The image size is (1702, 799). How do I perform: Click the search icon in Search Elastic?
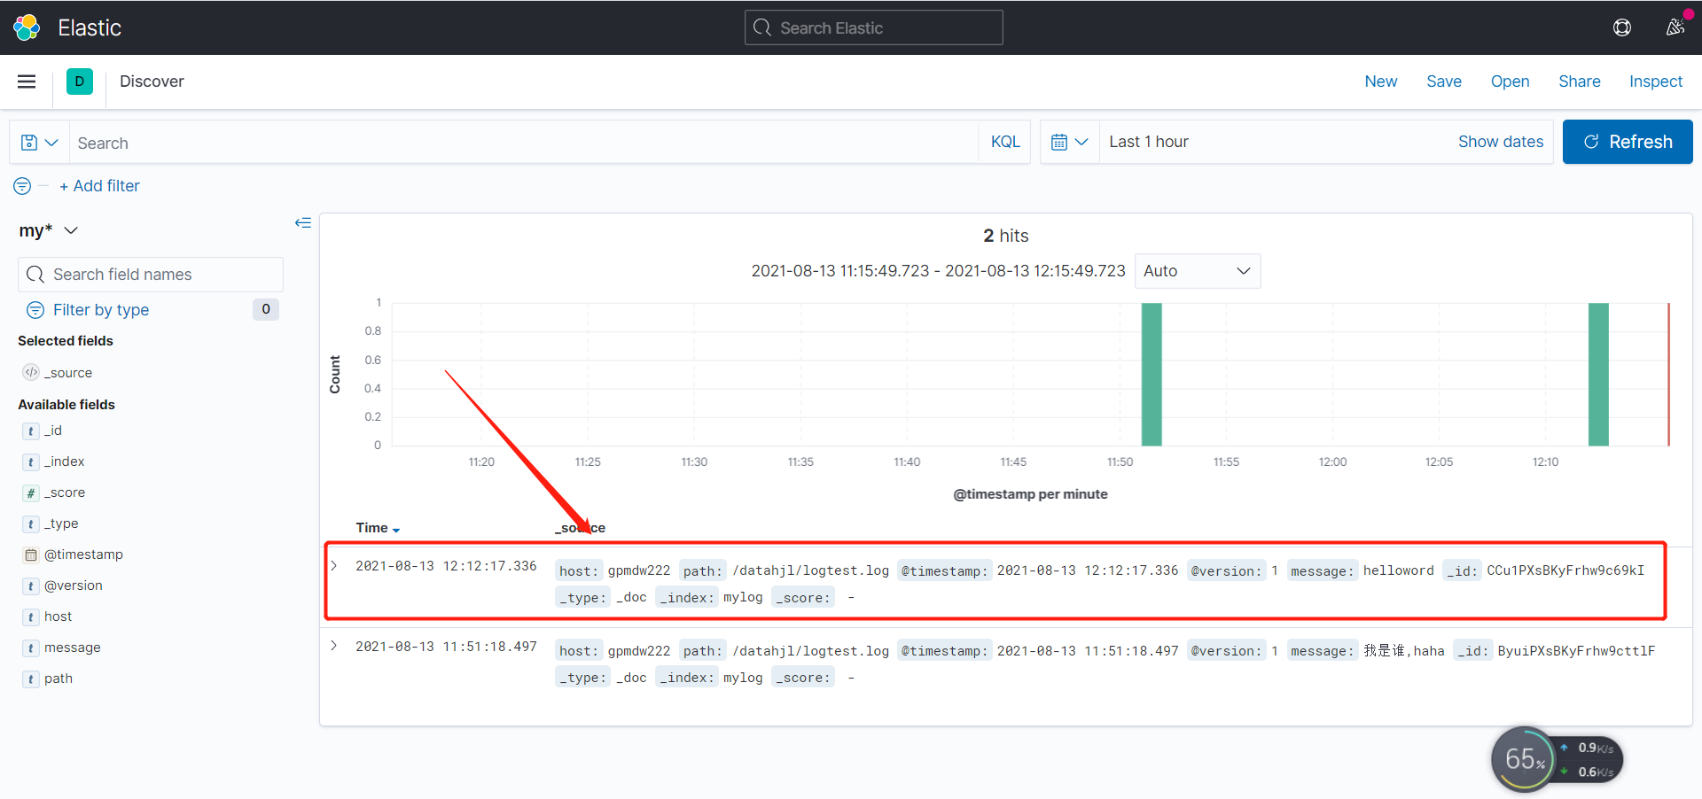coord(762,27)
